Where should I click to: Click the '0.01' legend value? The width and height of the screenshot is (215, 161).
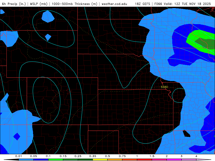point(19,156)
